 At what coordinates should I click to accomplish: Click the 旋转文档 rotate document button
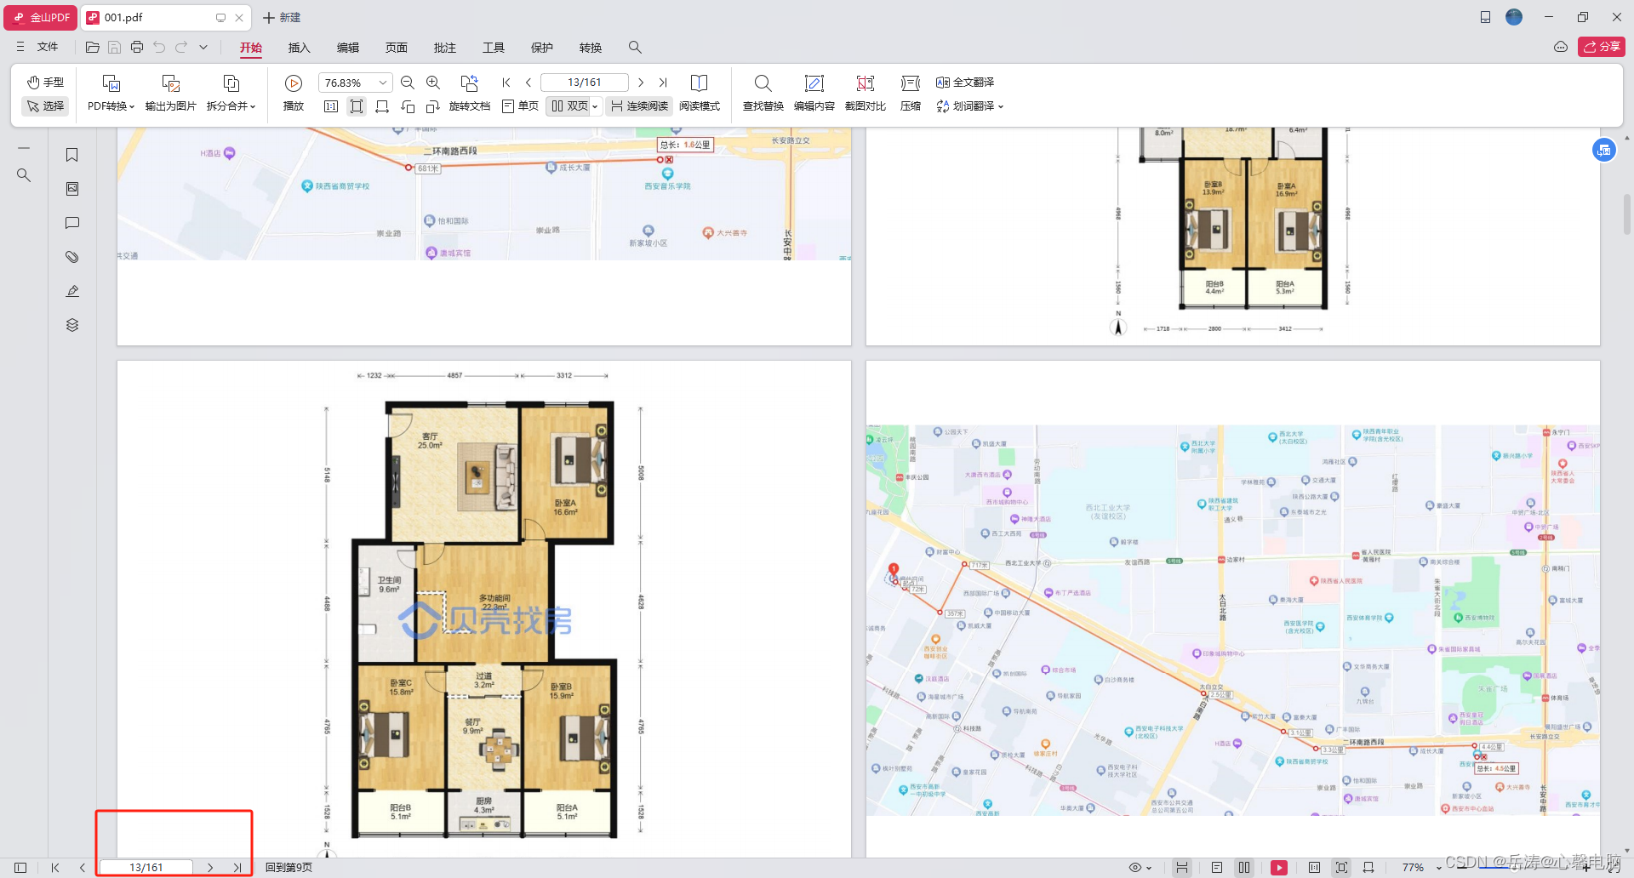[x=470, y=94]
